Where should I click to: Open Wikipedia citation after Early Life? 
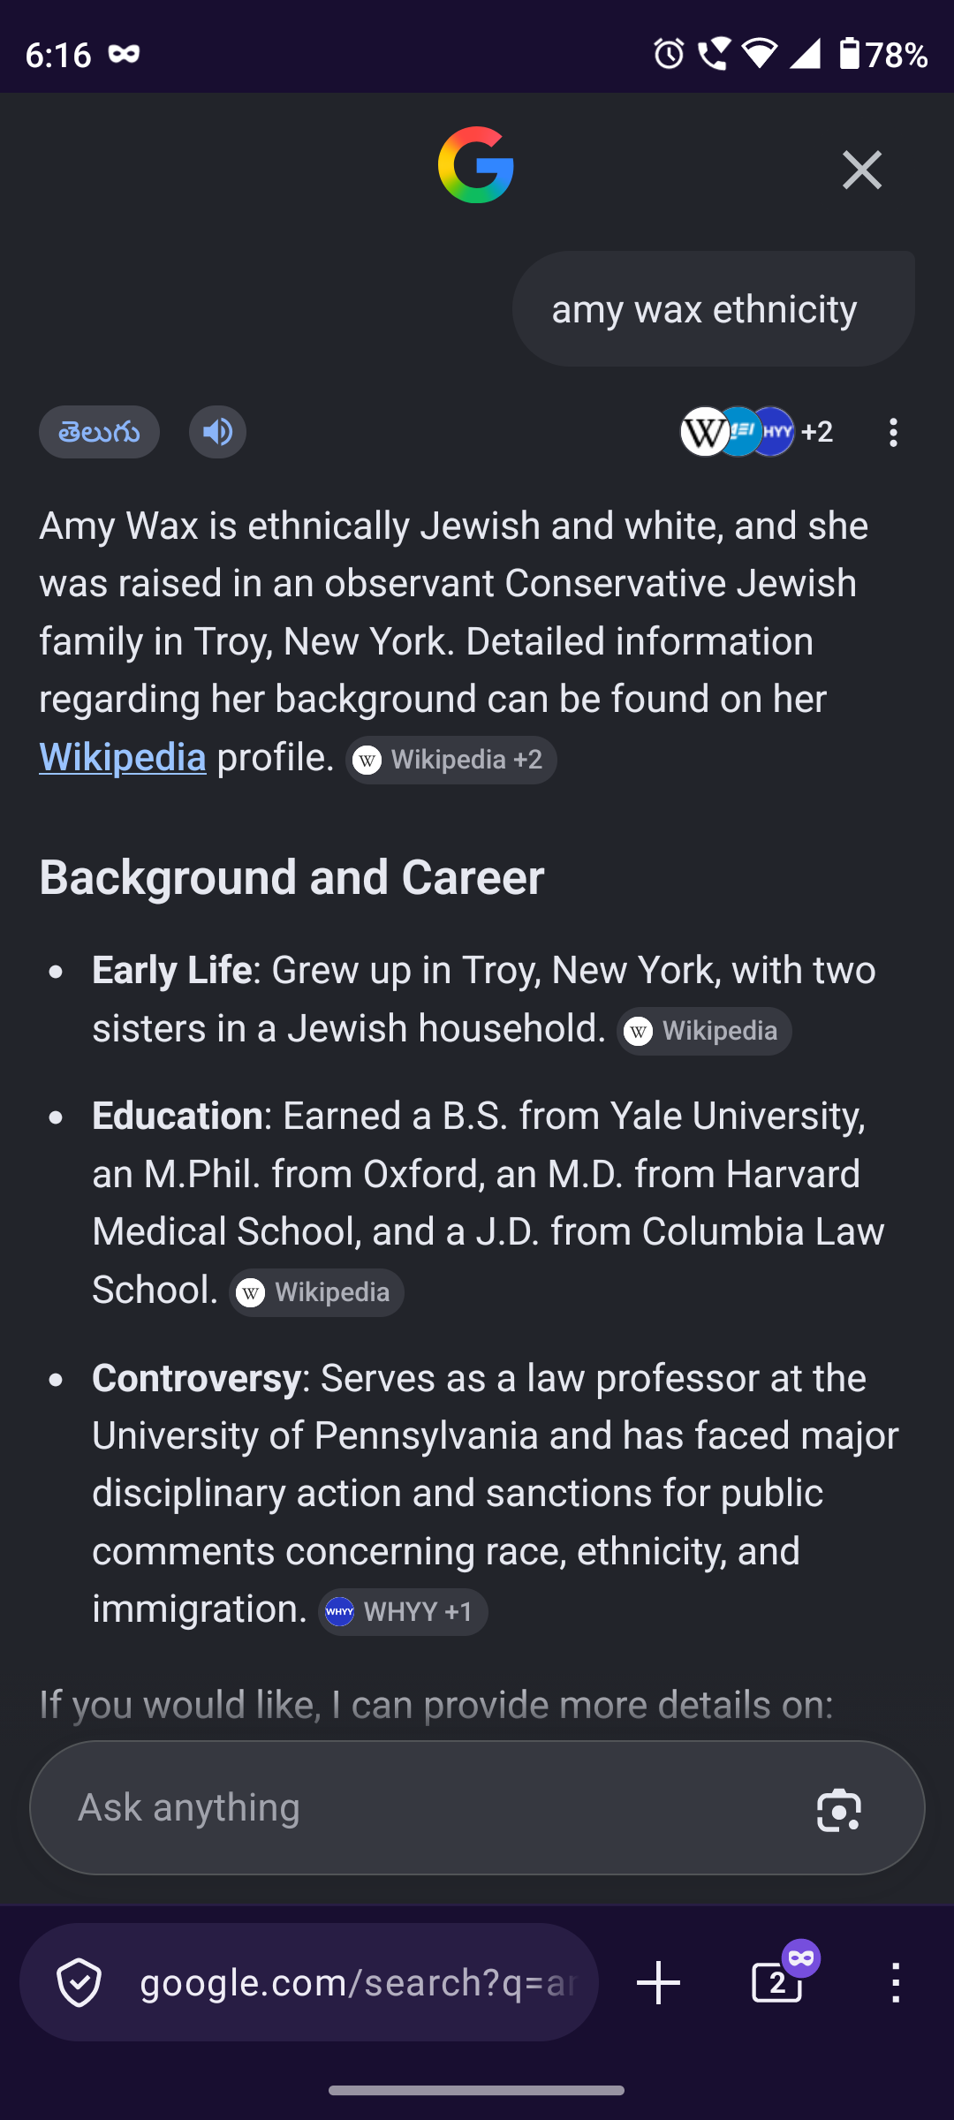tap(704, 1031)
